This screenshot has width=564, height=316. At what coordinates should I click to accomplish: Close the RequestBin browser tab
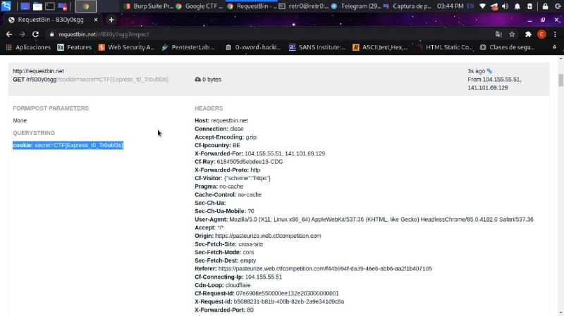[x=96, y=20]
